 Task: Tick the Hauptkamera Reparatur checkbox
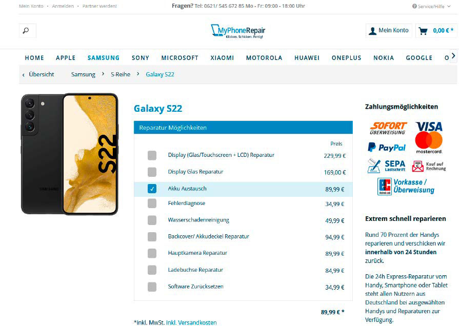pos(152,253)
